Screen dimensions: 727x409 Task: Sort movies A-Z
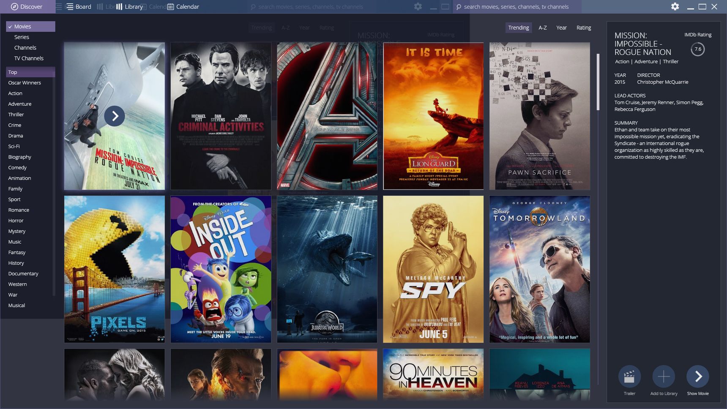[x=543, y=27]
